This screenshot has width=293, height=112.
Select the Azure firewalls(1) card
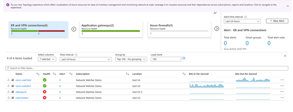tap(179, 30)
